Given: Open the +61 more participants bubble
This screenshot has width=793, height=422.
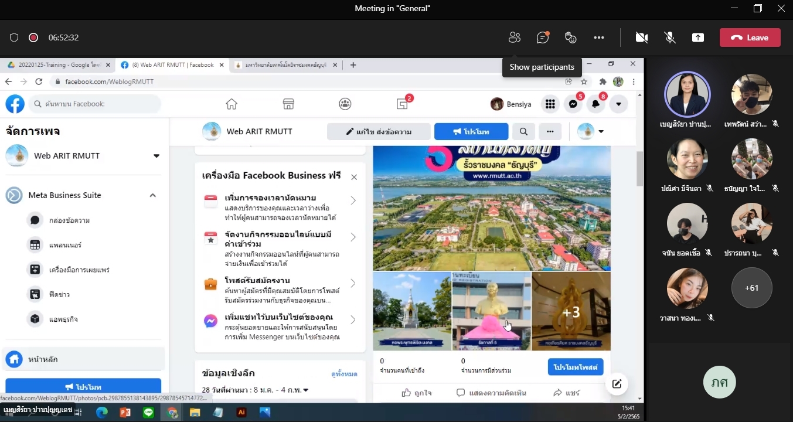Looking at the screenshot, I should coord(751,288).
